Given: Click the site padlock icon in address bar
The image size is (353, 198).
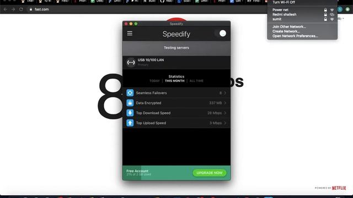Looking at the screenshot, I should 31,9.
